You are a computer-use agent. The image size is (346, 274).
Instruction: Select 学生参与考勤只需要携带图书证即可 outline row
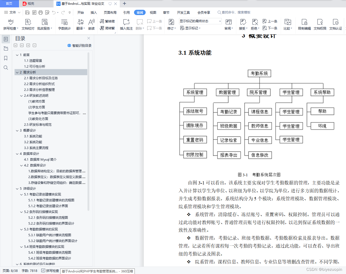click(x=51, y=113)
